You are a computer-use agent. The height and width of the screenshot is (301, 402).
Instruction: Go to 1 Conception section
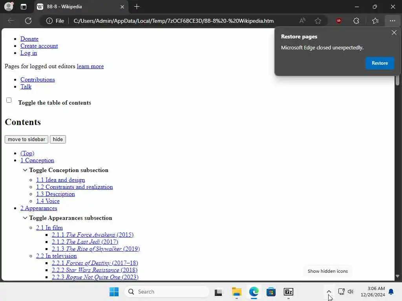pos(37,160)
